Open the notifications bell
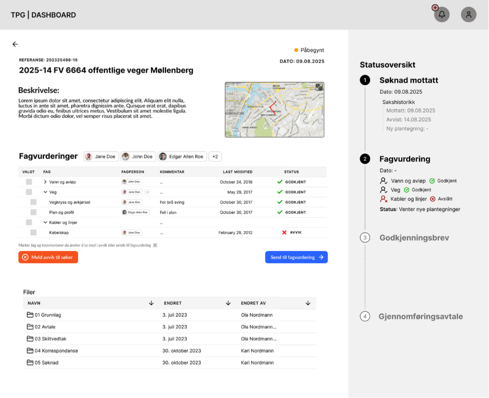The image size is (489, 398). 442,15
